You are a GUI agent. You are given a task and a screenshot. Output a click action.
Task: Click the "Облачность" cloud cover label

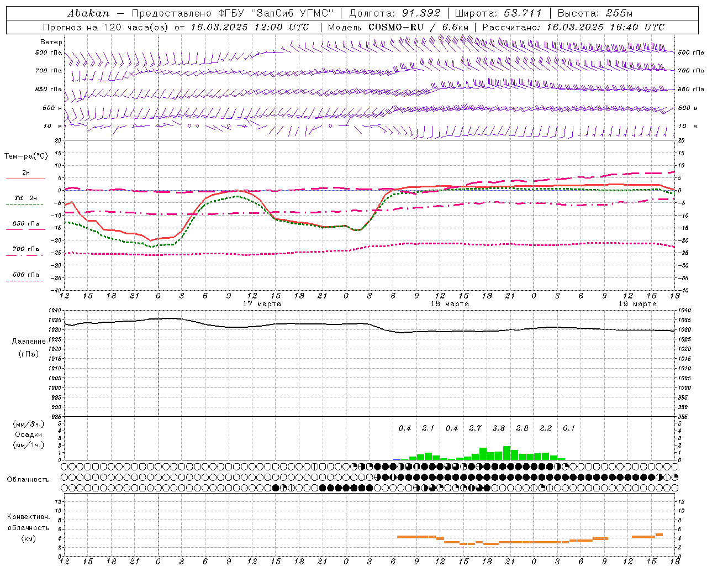pos(28,480)
